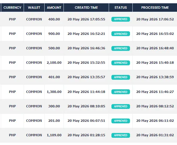Image resolution: width=177 pixels, height=145 pixels.
Task: Click processed time 20 May 2026 16:48:40
Action: click(155, 48)
